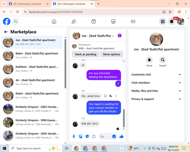Open notifications bell with 20+ badge
The image size is (190, 152).
(x=172, y=22)
